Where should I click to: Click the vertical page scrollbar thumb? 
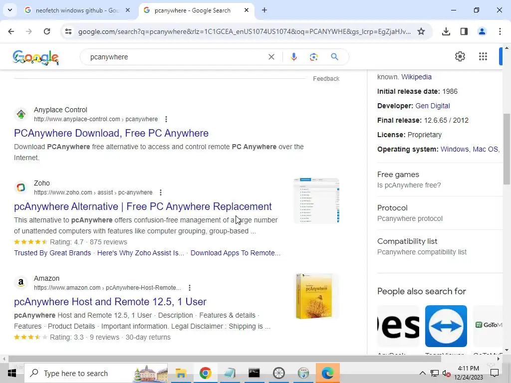pos(507,149)
